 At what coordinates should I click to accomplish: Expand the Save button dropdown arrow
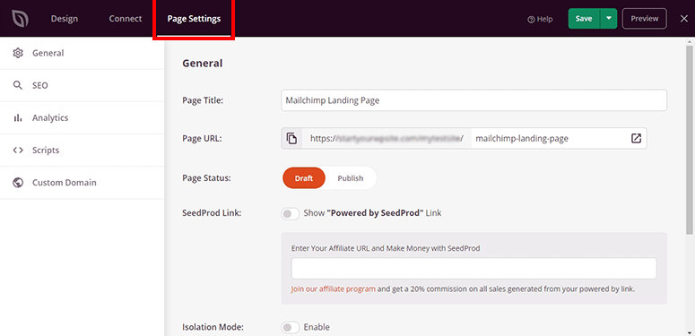(609, 19)
